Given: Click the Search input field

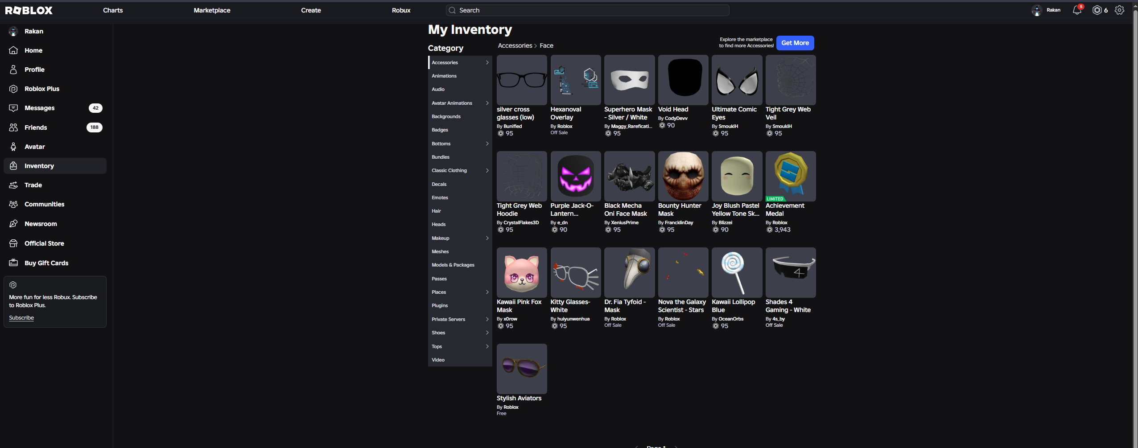Looking at the screenshot, I should [x=587, y=10].
